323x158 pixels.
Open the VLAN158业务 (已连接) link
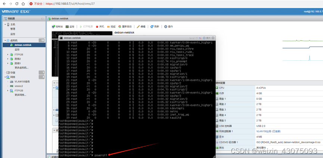[268, 131]
